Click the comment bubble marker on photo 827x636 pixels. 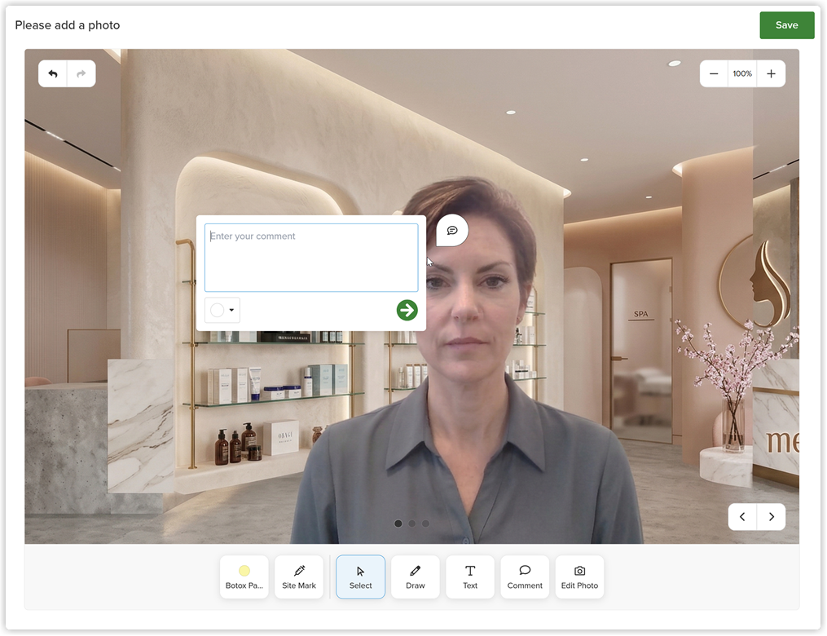point(452,231)
